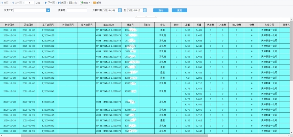
Task: Click the end date field 2021-03-10
Action: pyautogui.click(x=135, y=11)
